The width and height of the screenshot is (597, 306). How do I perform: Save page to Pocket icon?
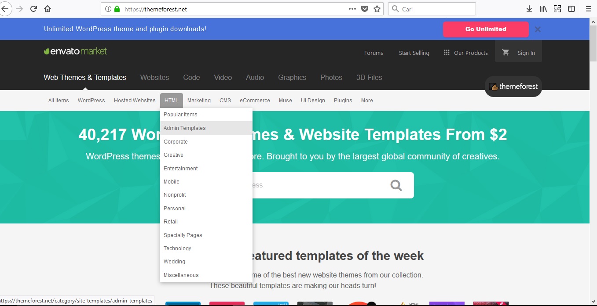pyautogui.click(x=365, y=9)
